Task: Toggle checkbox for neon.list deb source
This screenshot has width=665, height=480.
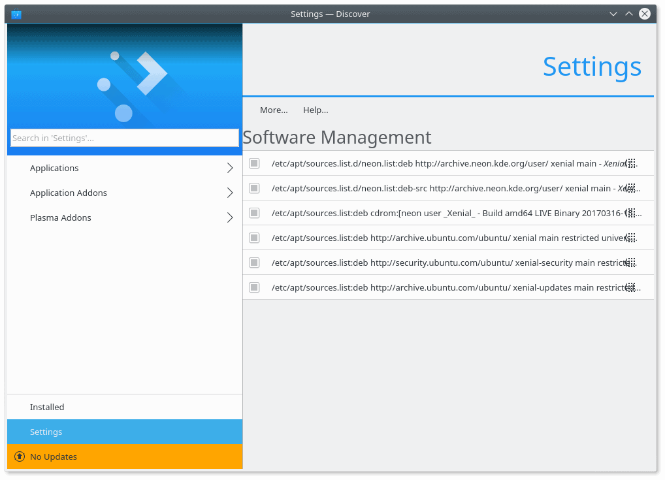Action: 255,164
